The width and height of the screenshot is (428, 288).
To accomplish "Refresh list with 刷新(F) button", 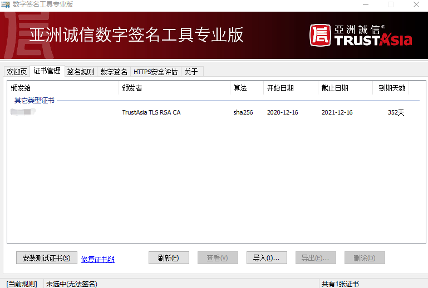I will click(169, 258).
